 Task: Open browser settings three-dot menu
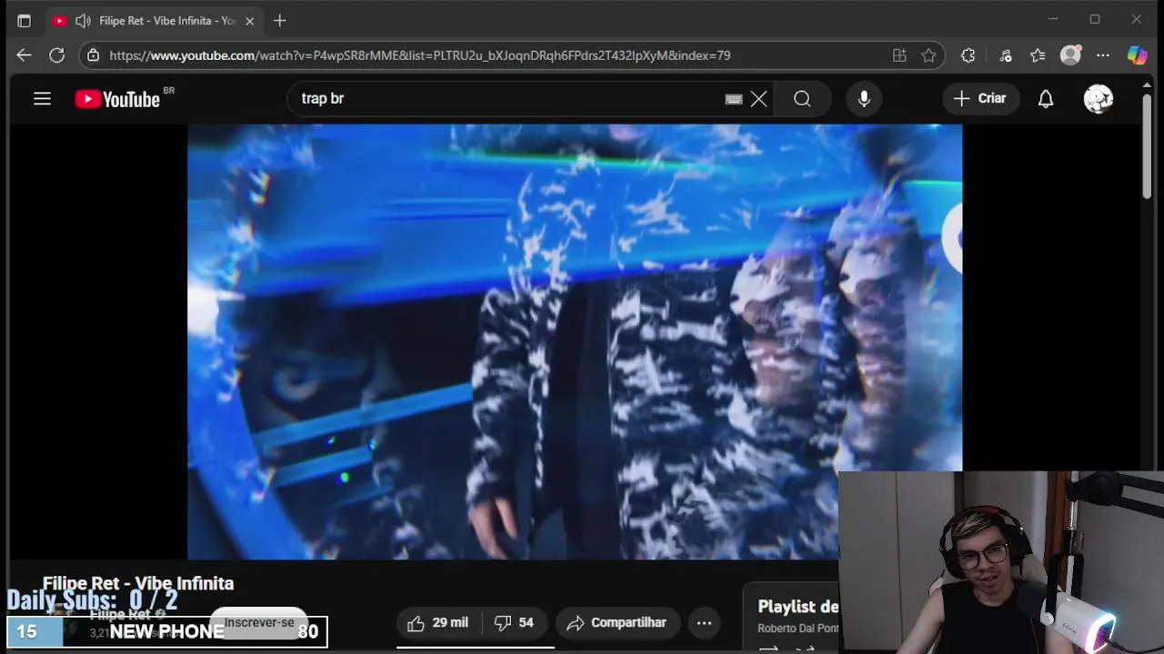click(x=1103, y=55)
